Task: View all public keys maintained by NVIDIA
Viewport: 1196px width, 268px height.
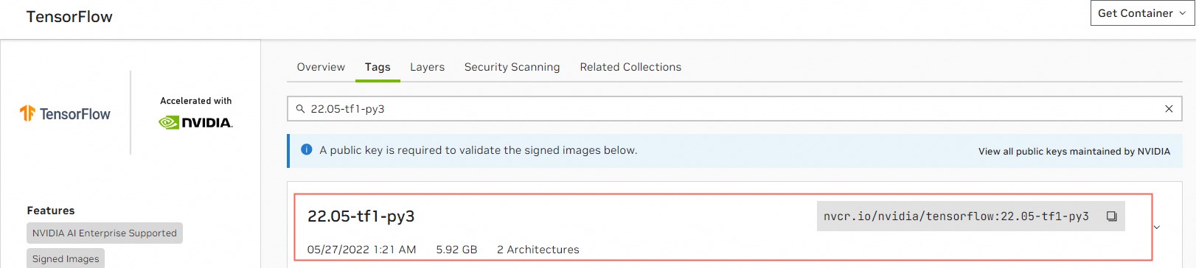Action: 1074,152
